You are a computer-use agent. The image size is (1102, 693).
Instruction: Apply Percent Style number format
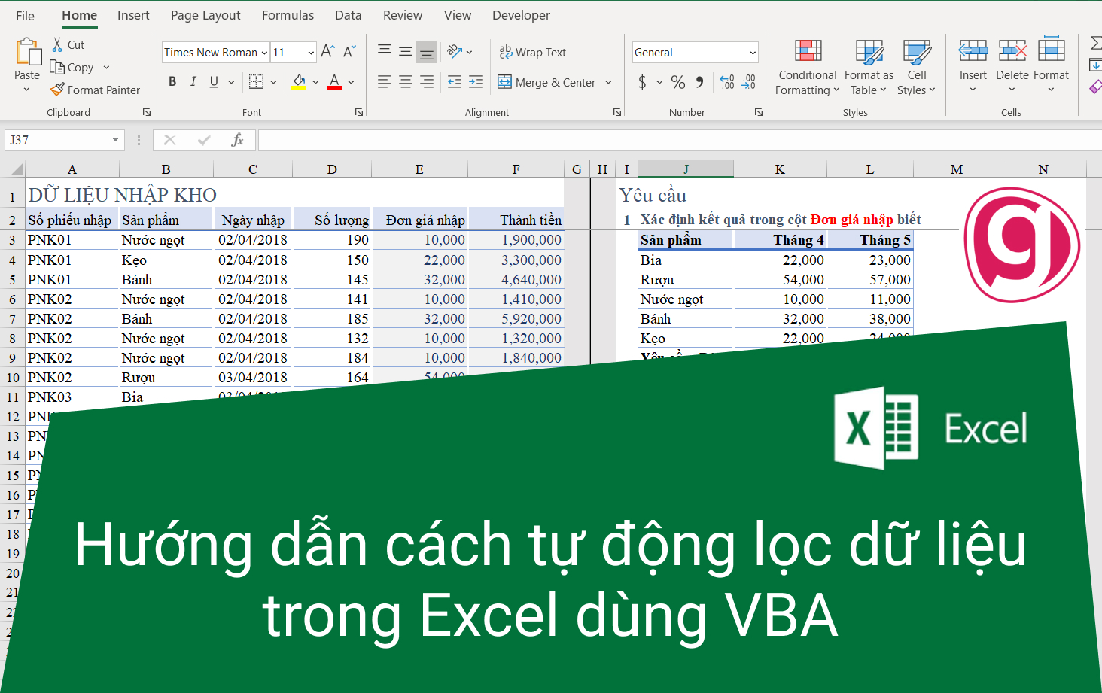pyautogui.click(x=677, y=82)
